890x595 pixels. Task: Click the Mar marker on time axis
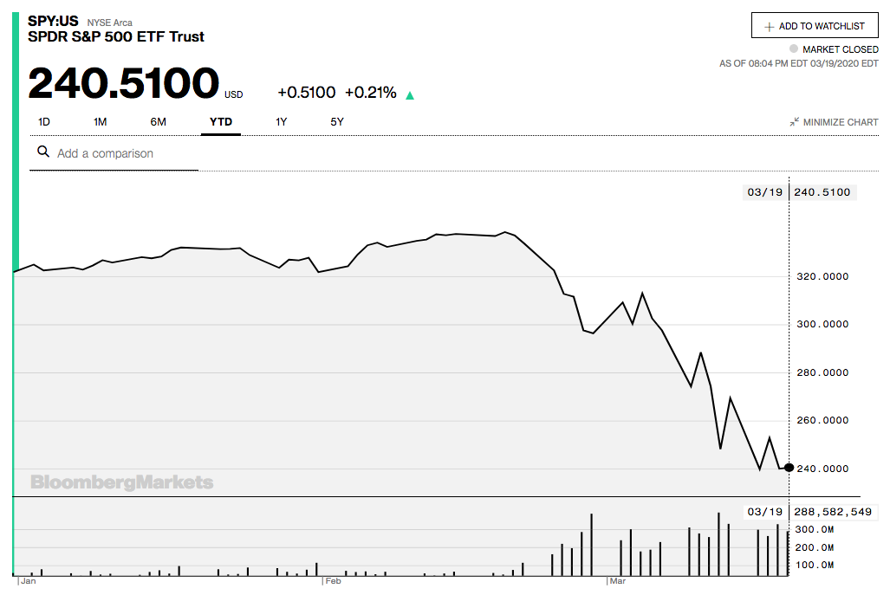click(x=617, y=581)
